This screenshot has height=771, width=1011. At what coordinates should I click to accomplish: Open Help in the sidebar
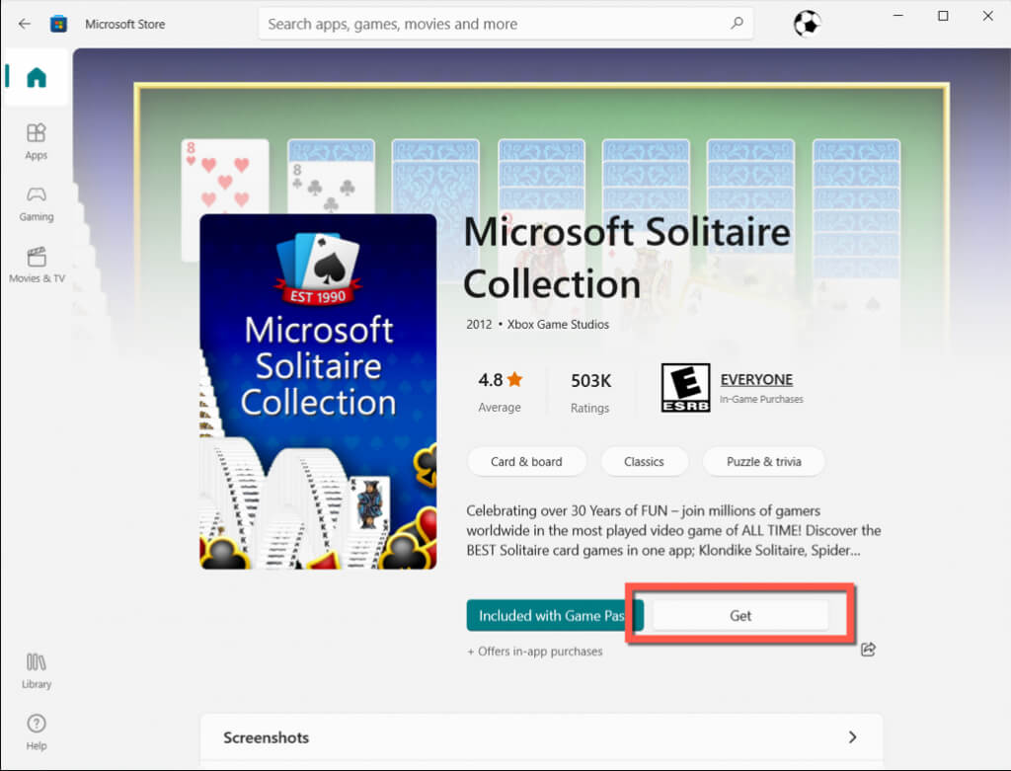[37, 732]
